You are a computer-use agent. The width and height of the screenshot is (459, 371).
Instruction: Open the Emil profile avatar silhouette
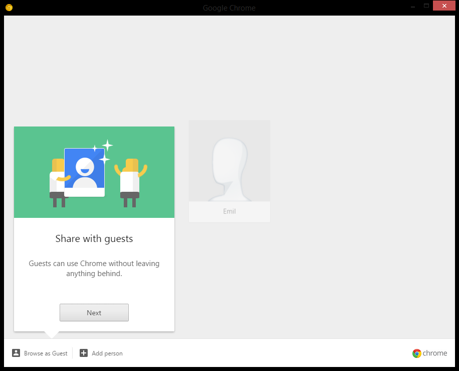[x=229, y=161]
